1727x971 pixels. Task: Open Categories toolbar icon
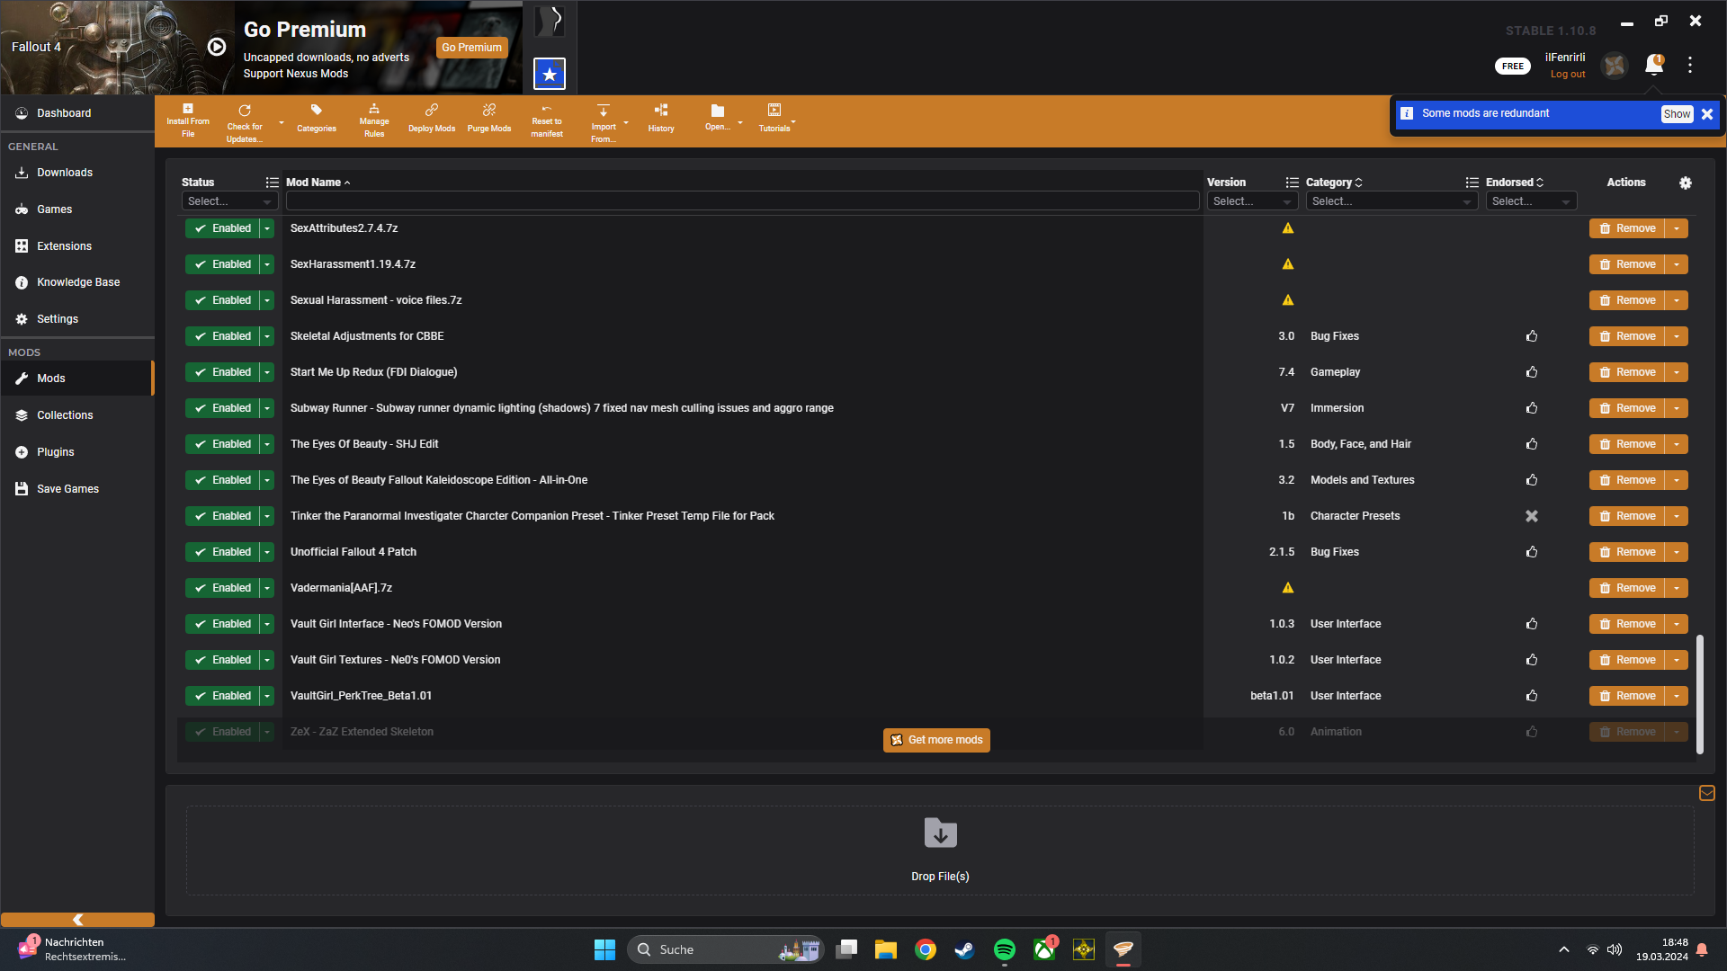pos(317,110)
